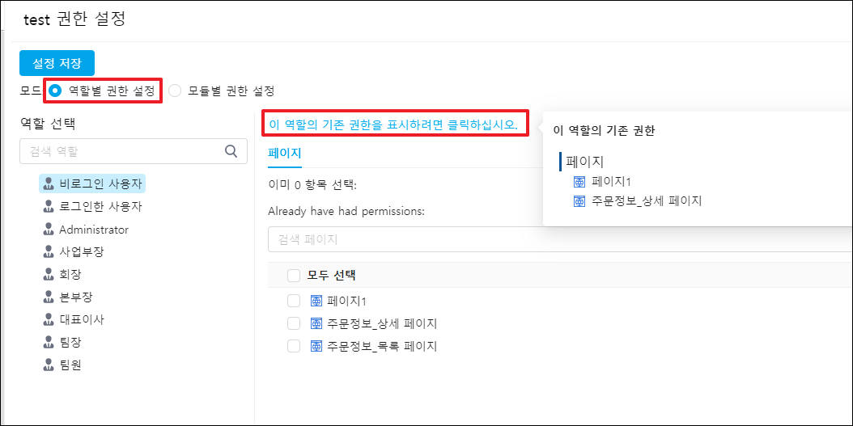This screenshot has height=426, width=853.
Task: Click the user icon beside Administrator
Action: (49, 230)
